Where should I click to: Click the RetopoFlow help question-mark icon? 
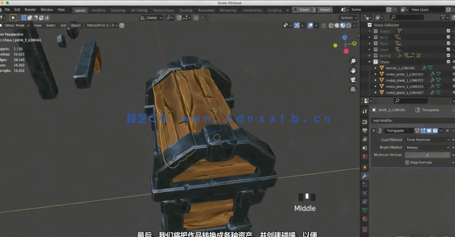(122, 25)
